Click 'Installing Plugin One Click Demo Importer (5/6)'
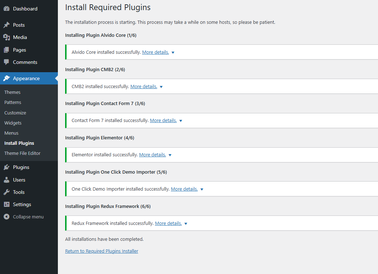The image size is (378, 274). (x=116, y=172)
